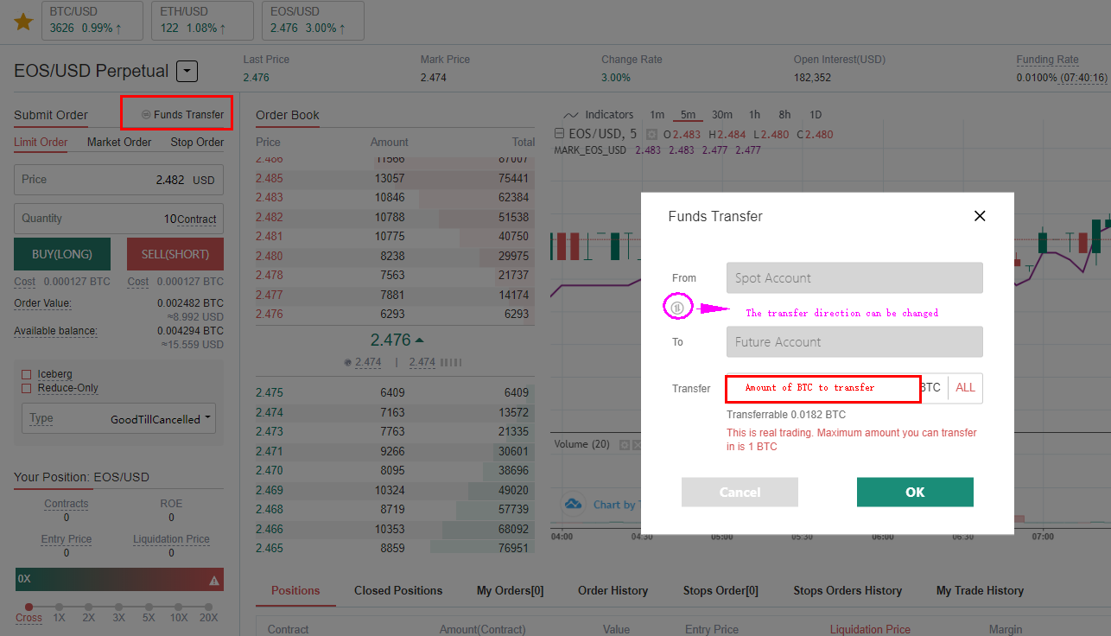This screenshot has height=636, width=1111.
Task: Open the GoodTillCancelled type dropdown
Action: (161, 419)
